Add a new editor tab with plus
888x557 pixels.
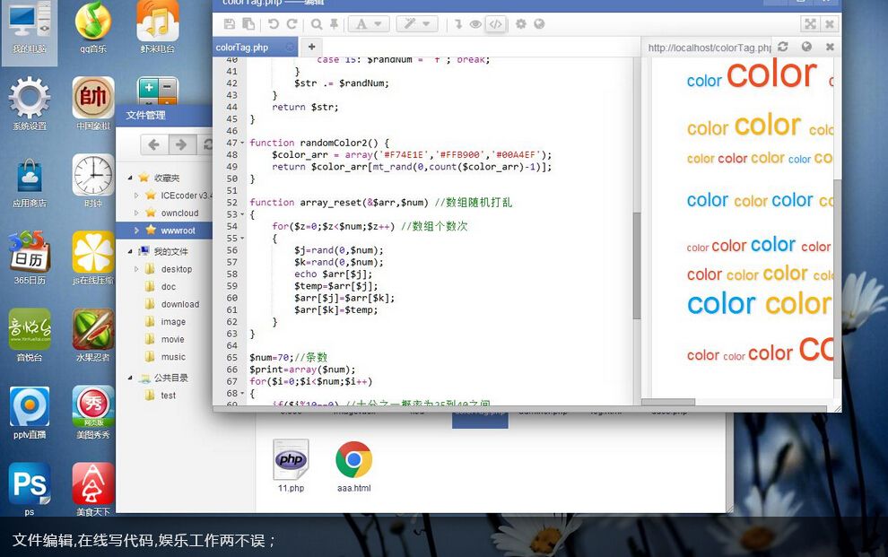coord(311,47)
